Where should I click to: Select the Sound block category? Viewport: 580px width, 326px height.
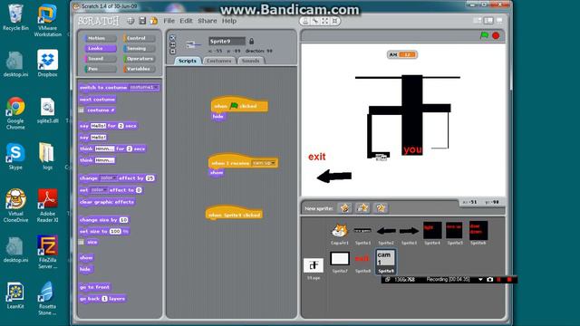click(101, 58)
